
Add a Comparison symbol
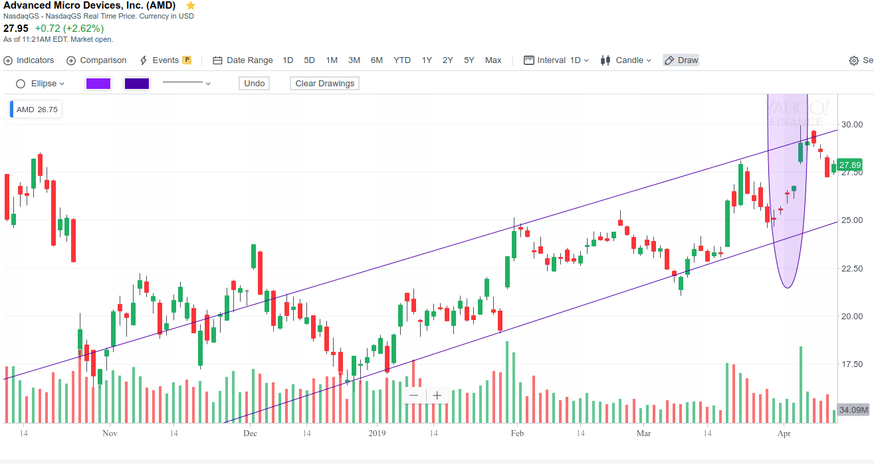point(96,60)
